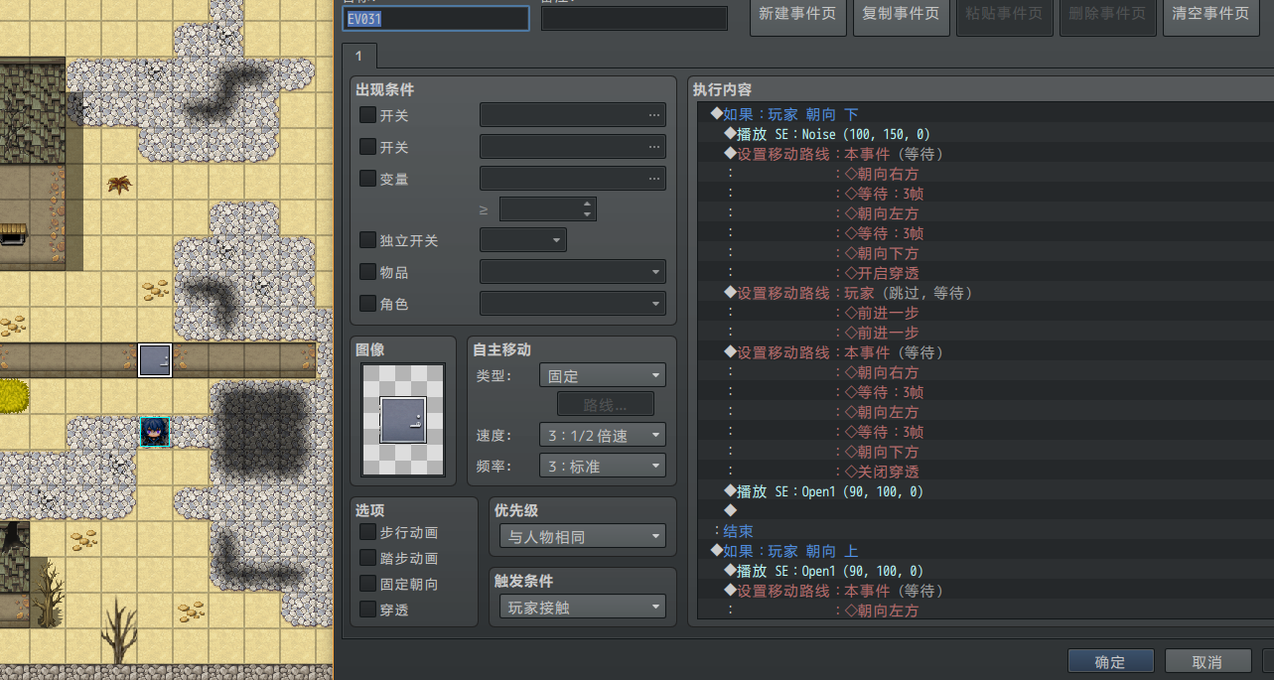
Task: Open the 触发条件 dropdown
Action: (x=583, y=608)
